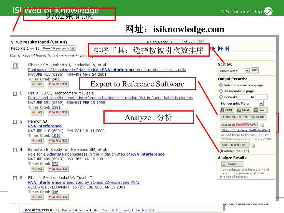The image size is (284, 213).
Task: Click GO next to page number
Action: (200, 42)
